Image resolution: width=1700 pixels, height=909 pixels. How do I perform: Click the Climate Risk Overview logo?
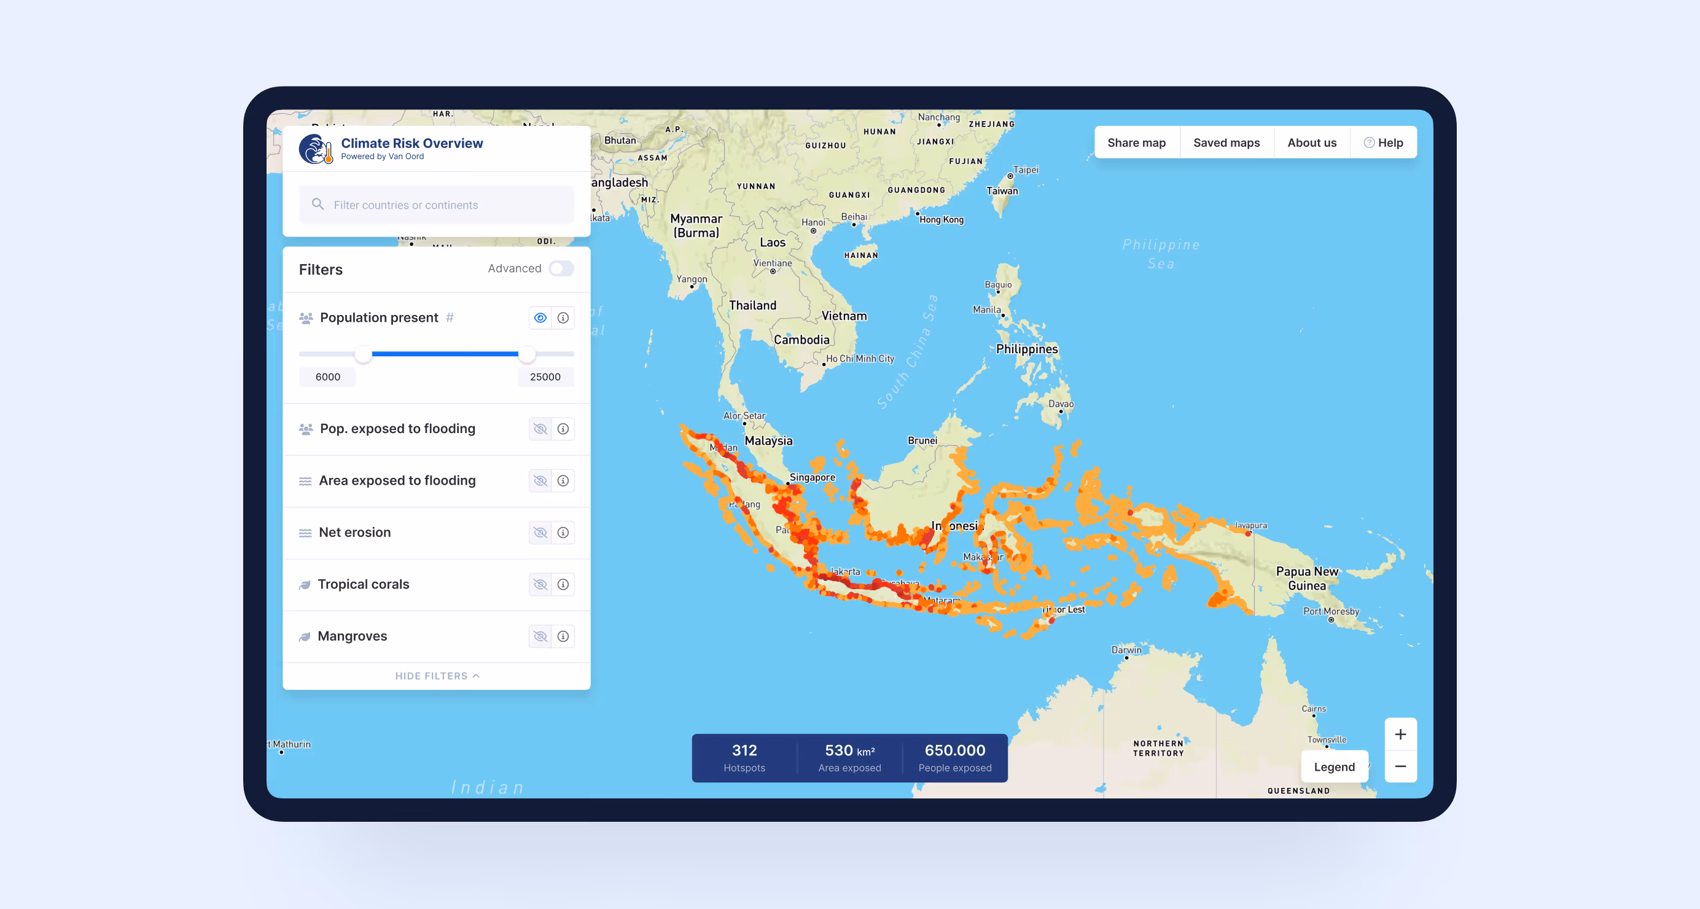(316, 149)
